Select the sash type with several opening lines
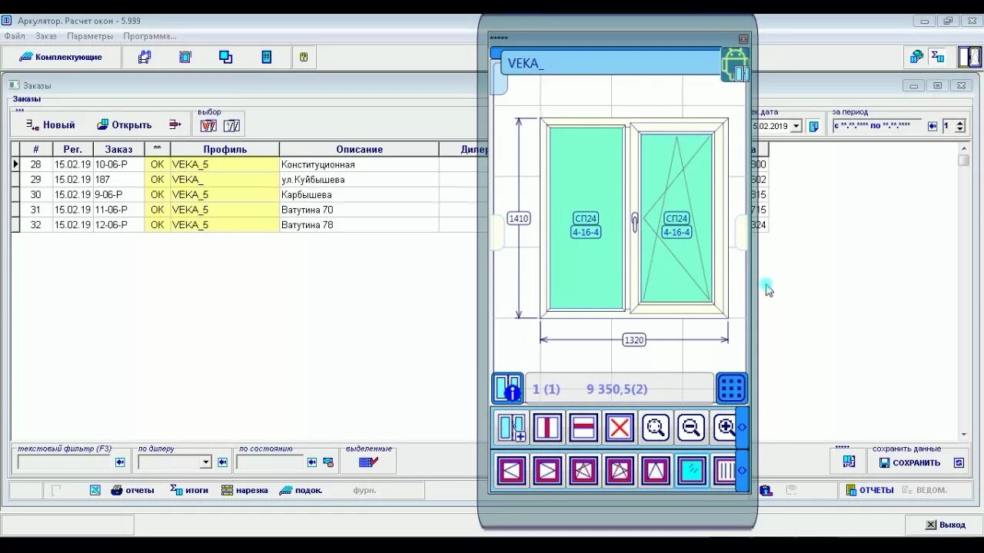The height and width of the screenshot is (553, 984). click(583, 470)
